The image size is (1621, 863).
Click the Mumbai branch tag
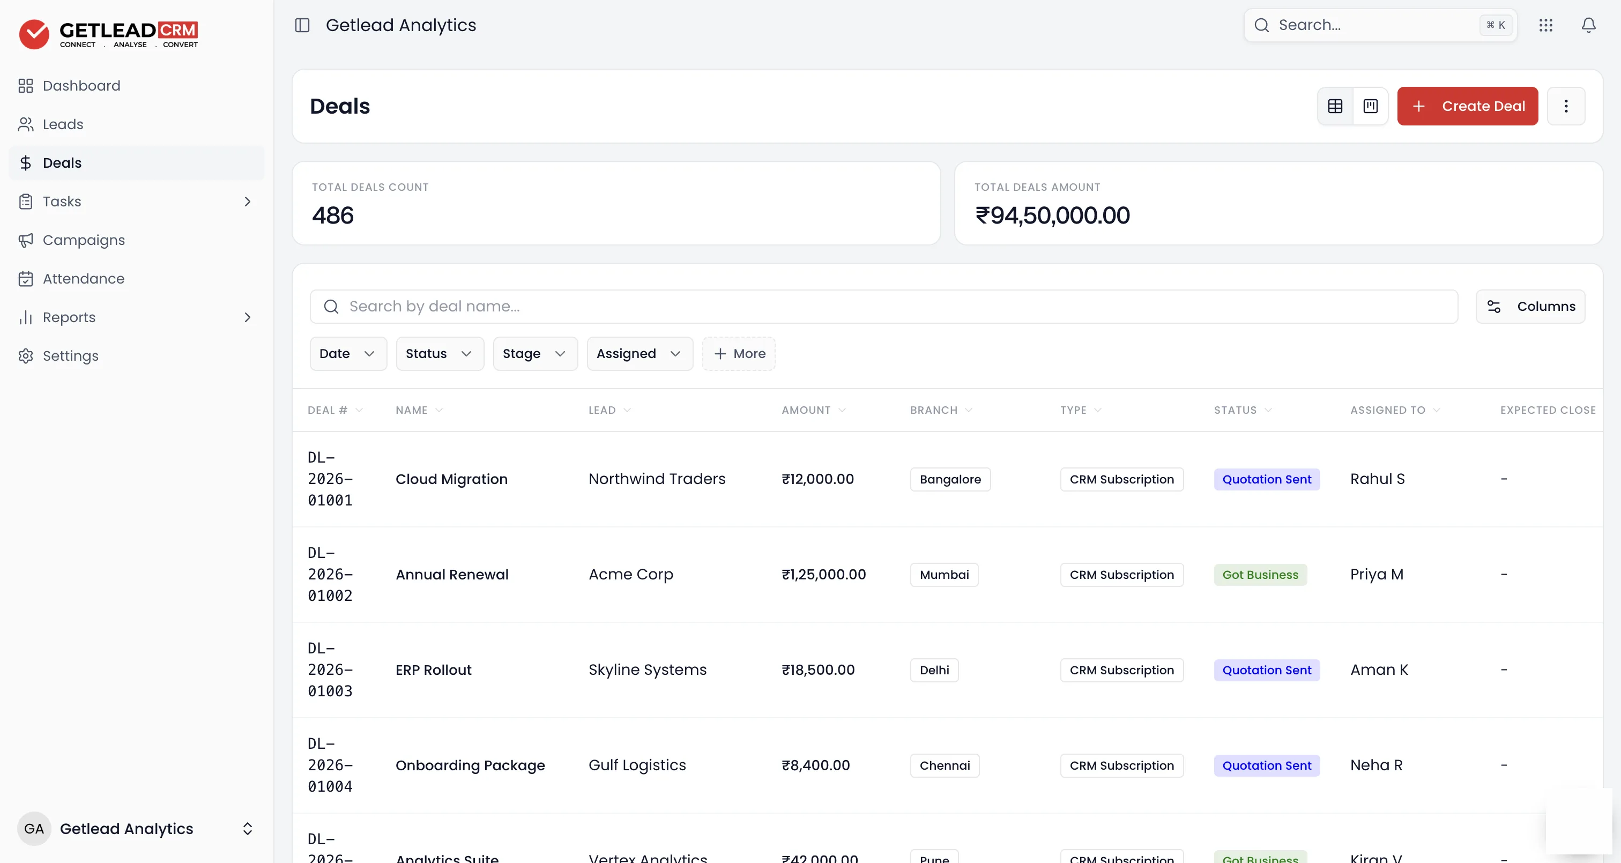click(944, 575)
